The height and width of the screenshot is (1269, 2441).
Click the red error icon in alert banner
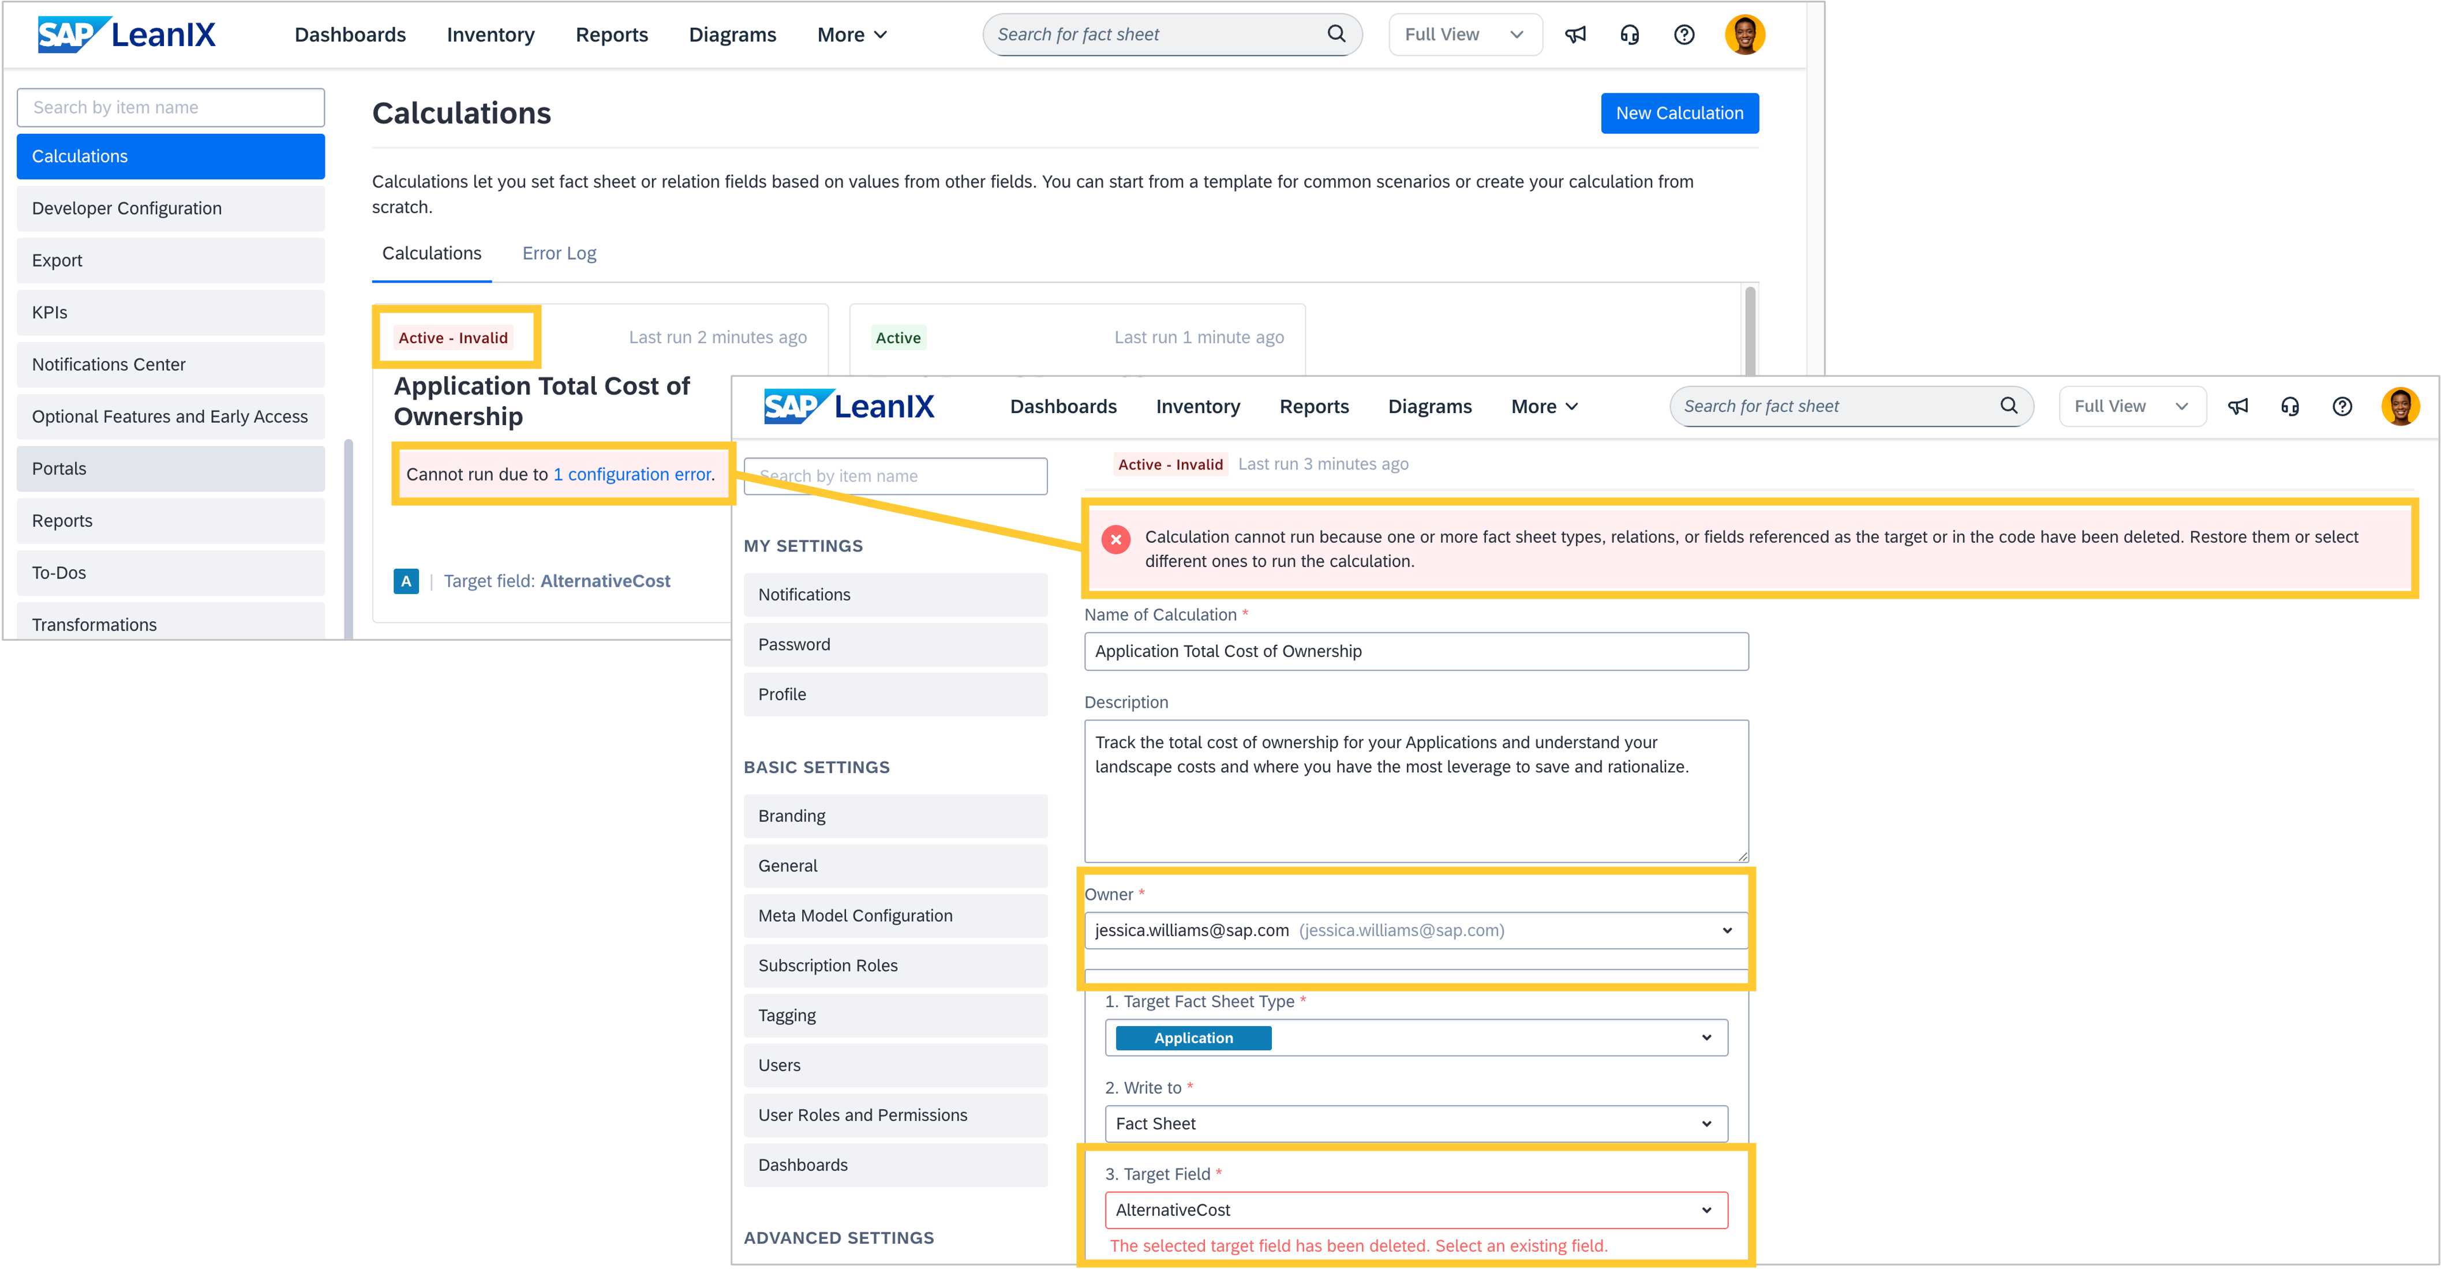point(1115,540)
